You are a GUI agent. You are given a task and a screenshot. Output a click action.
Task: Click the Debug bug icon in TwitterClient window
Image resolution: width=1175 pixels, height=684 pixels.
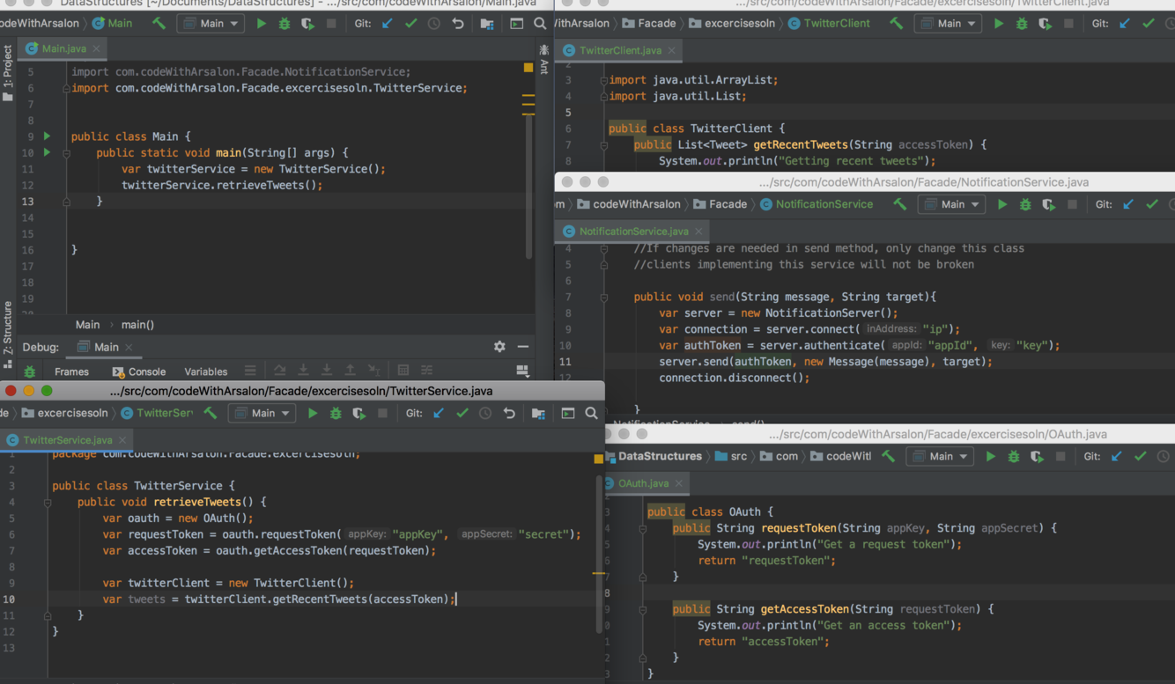pos(1022,24)
